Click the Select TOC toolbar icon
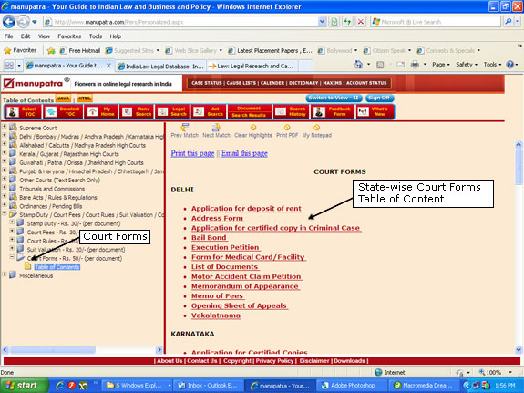 click(x=23, y=112)
